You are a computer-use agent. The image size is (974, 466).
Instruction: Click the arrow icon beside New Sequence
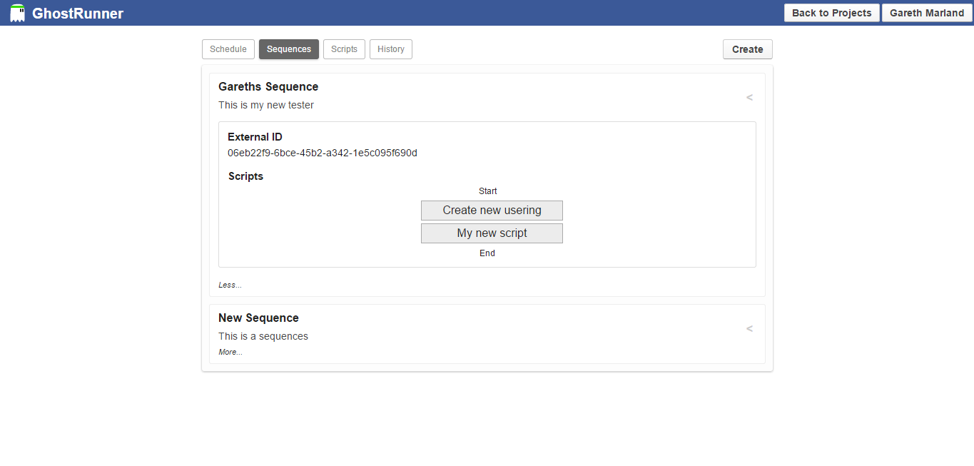pyautogui.click(x=749, y=328)
